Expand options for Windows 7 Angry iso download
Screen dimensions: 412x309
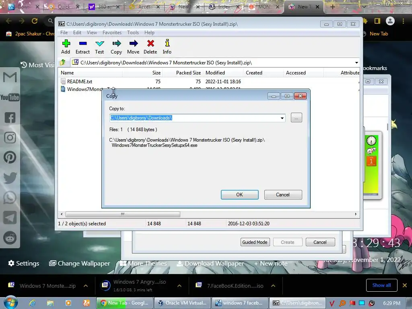(179, 286)
